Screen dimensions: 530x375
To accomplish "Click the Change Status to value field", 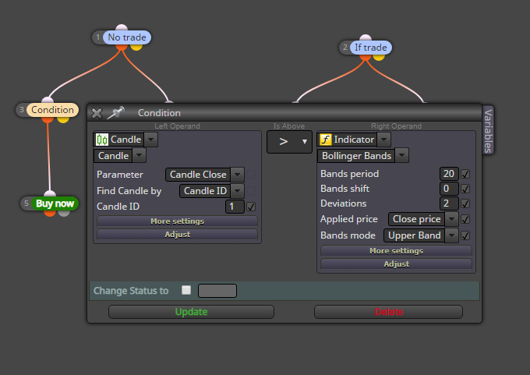I will point(217,291).
